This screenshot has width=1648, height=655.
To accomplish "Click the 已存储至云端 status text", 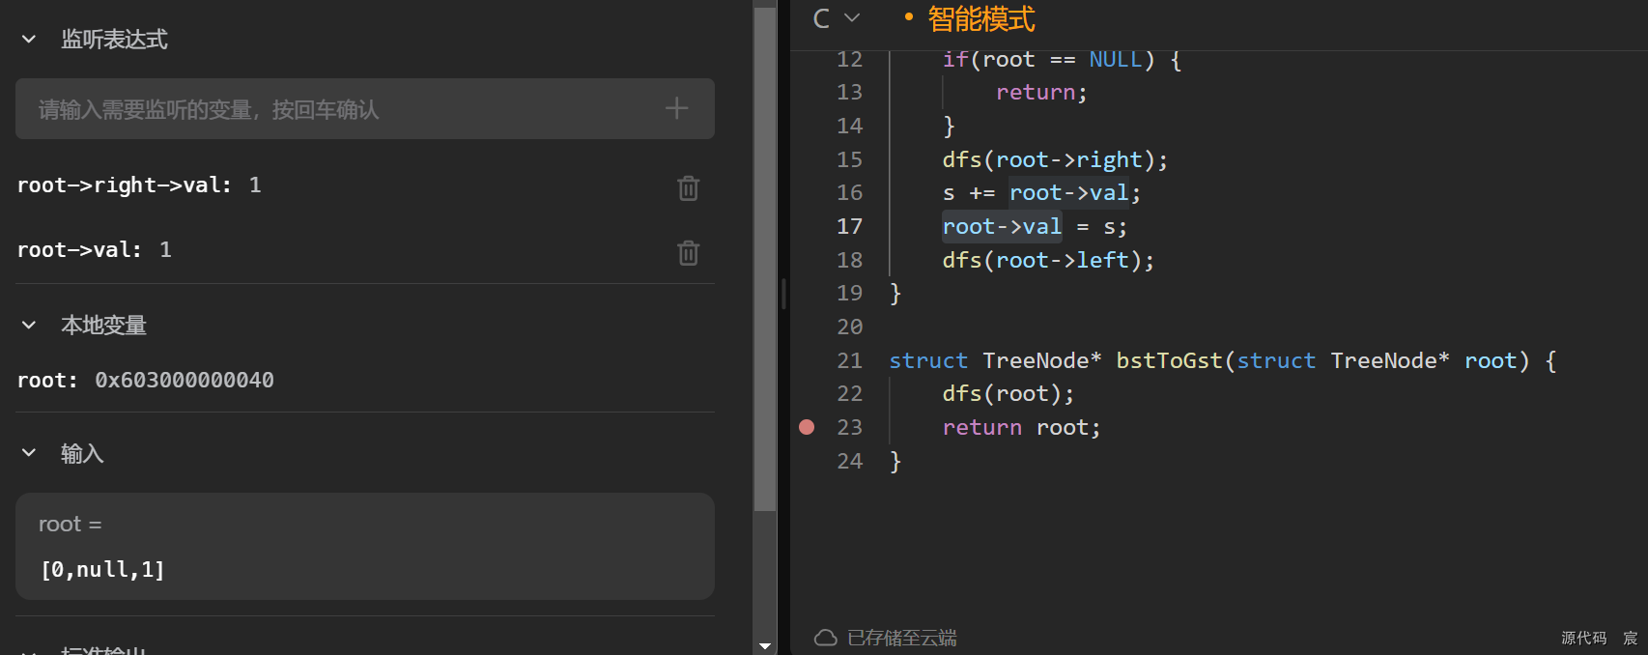I will (901, 638).
